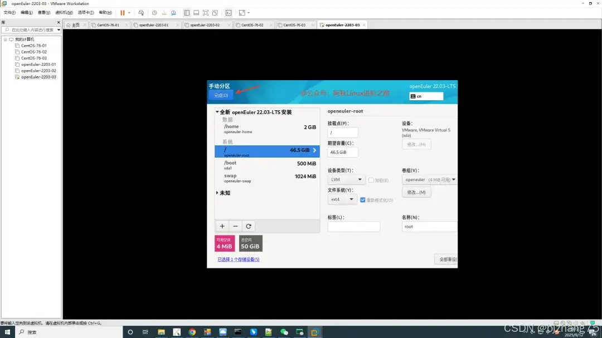This screenshot has width=602, height=338.
Task: Select CentOS-76-02 in the library tree
Action: [34, 52]
